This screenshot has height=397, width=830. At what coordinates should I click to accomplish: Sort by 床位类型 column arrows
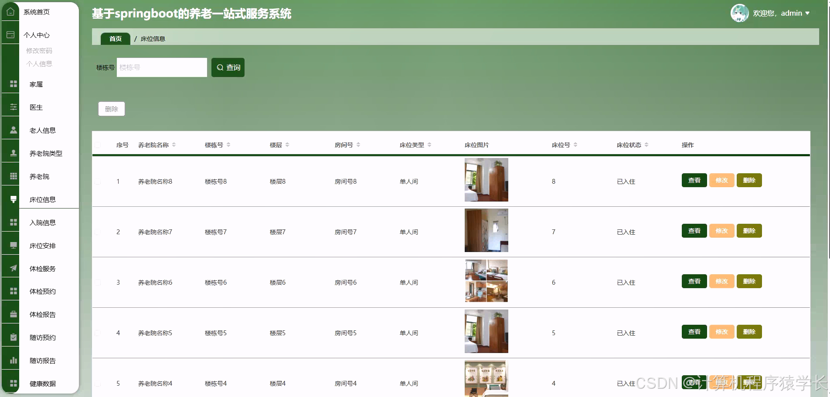[429, 145]
